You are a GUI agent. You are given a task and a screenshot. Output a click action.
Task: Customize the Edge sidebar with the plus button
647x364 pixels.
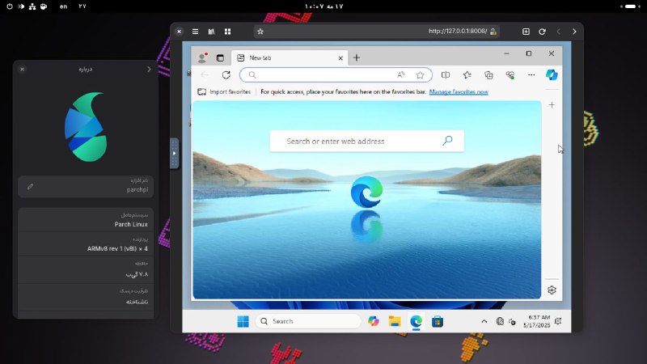552,105
